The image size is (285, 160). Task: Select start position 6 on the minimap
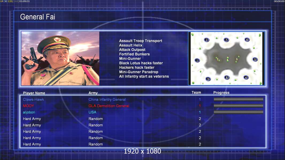pyautogui.click(x=247, y=40)
